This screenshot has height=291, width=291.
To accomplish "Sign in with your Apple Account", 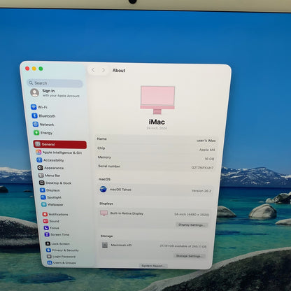I will click(55, 93).
